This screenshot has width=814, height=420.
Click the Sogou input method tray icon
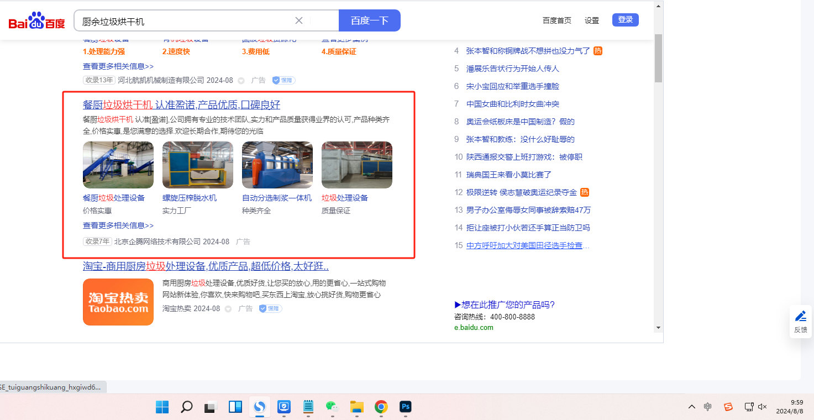pos(728,407)
